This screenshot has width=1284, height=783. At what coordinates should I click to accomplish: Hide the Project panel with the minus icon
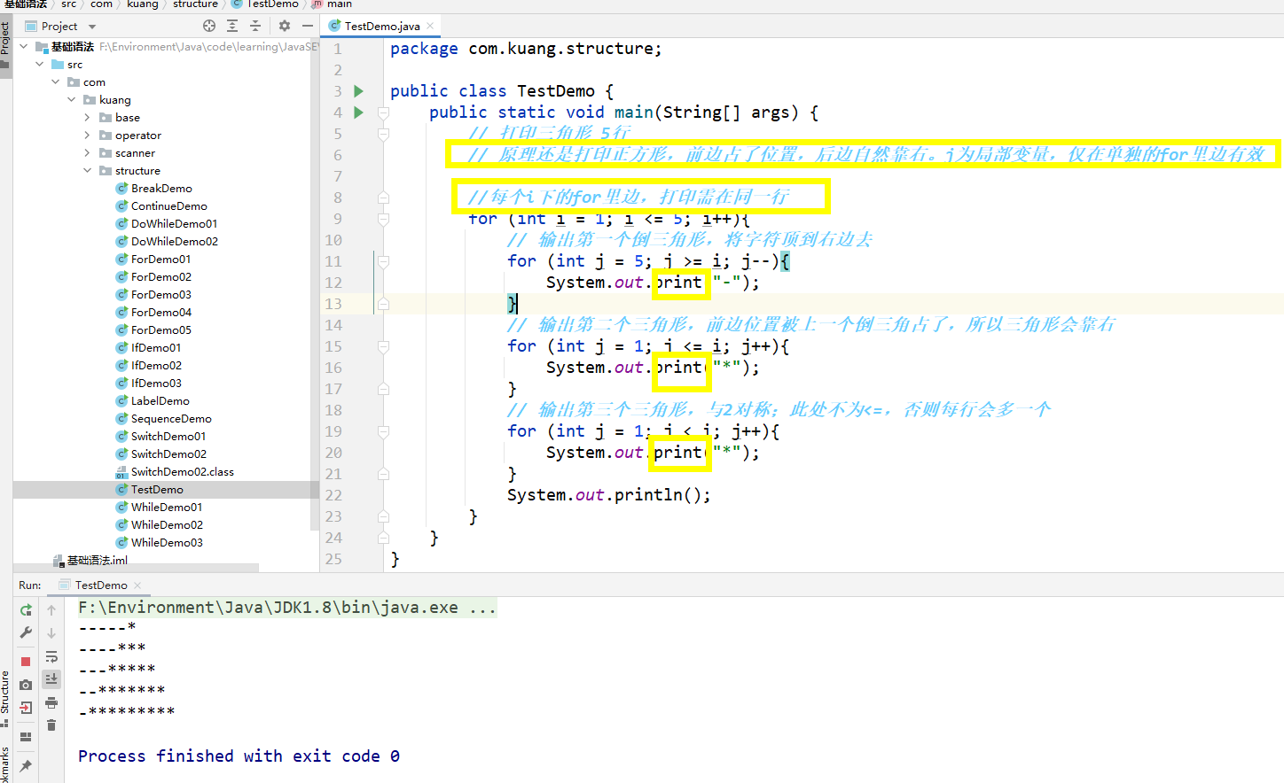(307, 26)
